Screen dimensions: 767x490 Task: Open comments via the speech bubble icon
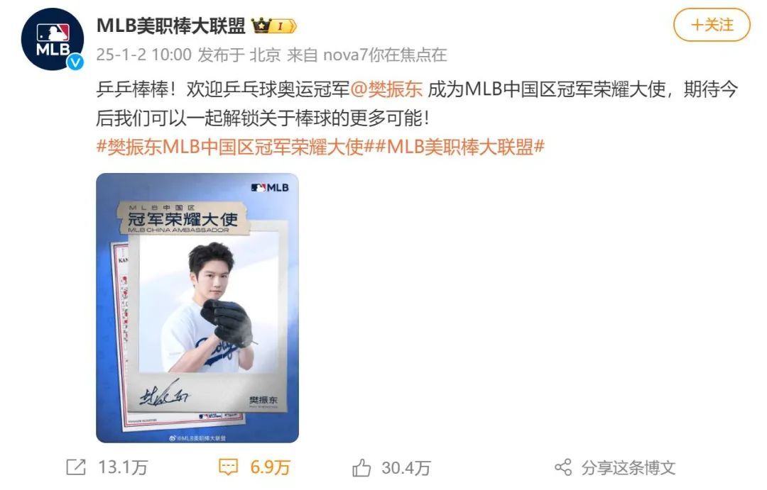coord(228,467)
